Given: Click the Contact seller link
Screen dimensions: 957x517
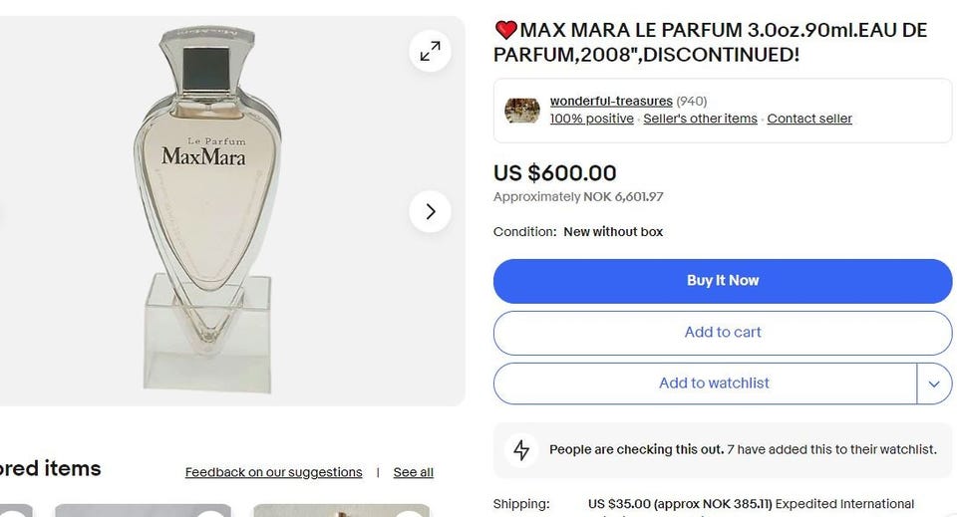Looking at the screenshot, I should (x=808, y=119).
